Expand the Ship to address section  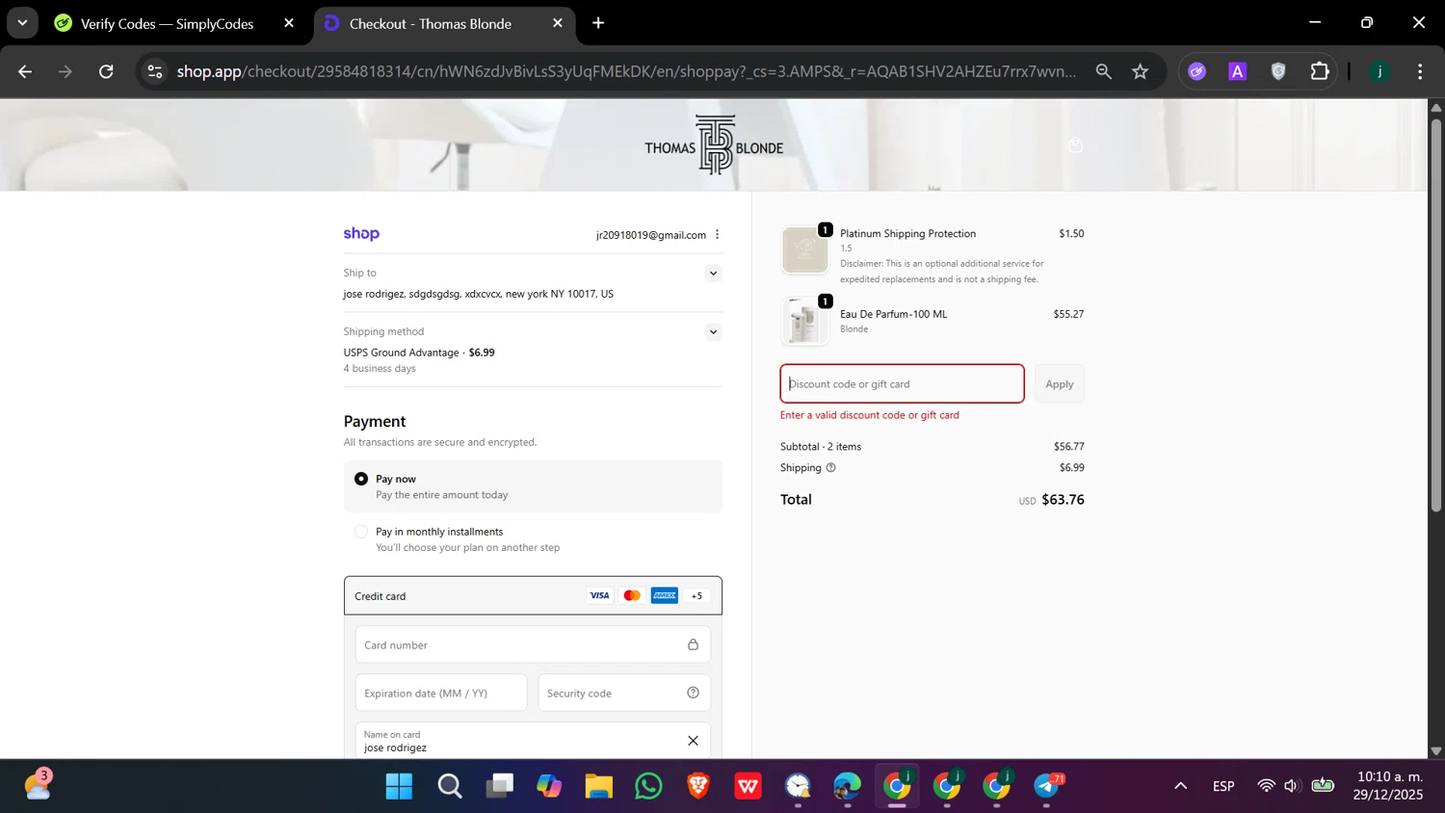(x=713, y=274)
